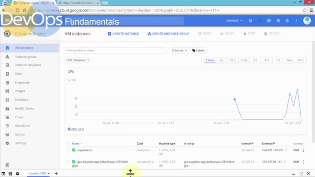The height and width of the screenshot is (177, 315).
Task: Click the Filter by label or name field
Action: (116, 50)
